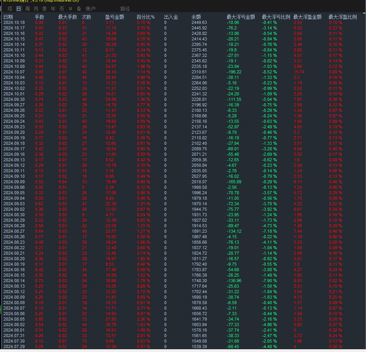This screenshot has height=352, width=366.
Task: Click max floating loss -136.96
Action: [x=234, y=281]
